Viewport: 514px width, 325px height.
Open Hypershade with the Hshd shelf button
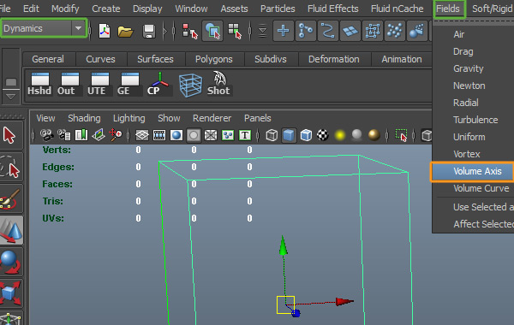[x=39, y=84]
